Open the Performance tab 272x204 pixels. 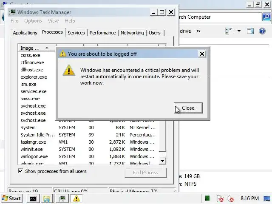pyautogui.click(x=103, y=33)
